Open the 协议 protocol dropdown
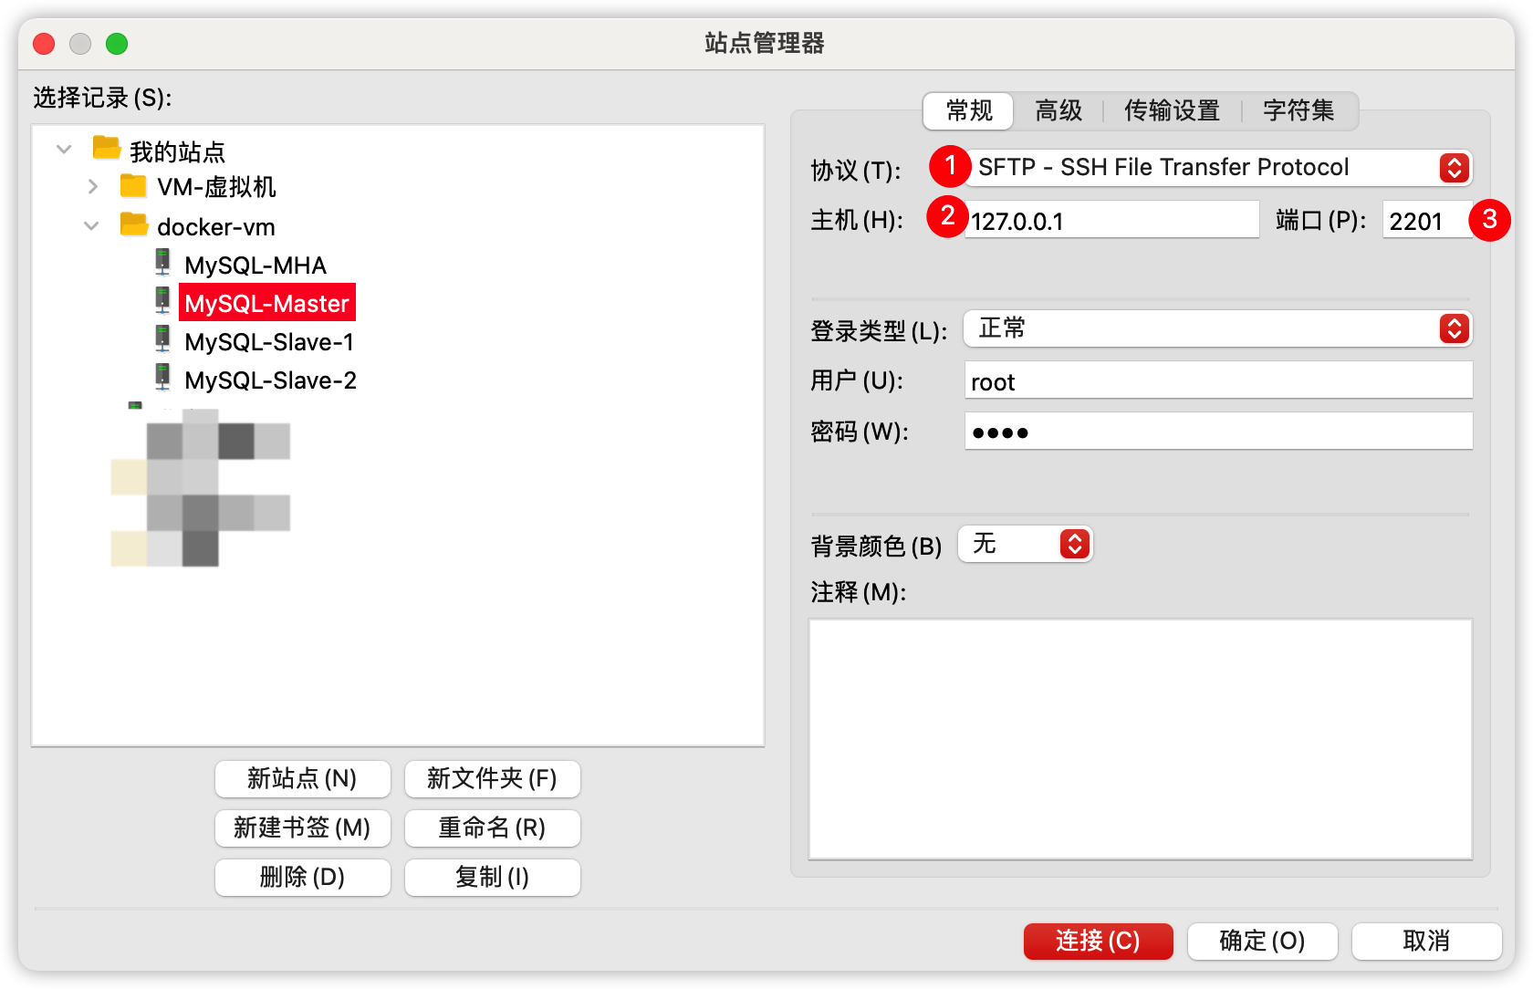Image resolution: width=1533 pixels, height=989 pixels. [x=1218, y=168]
